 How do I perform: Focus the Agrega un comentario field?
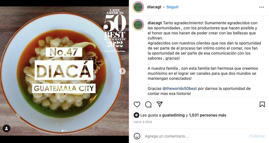coord(196,136)
